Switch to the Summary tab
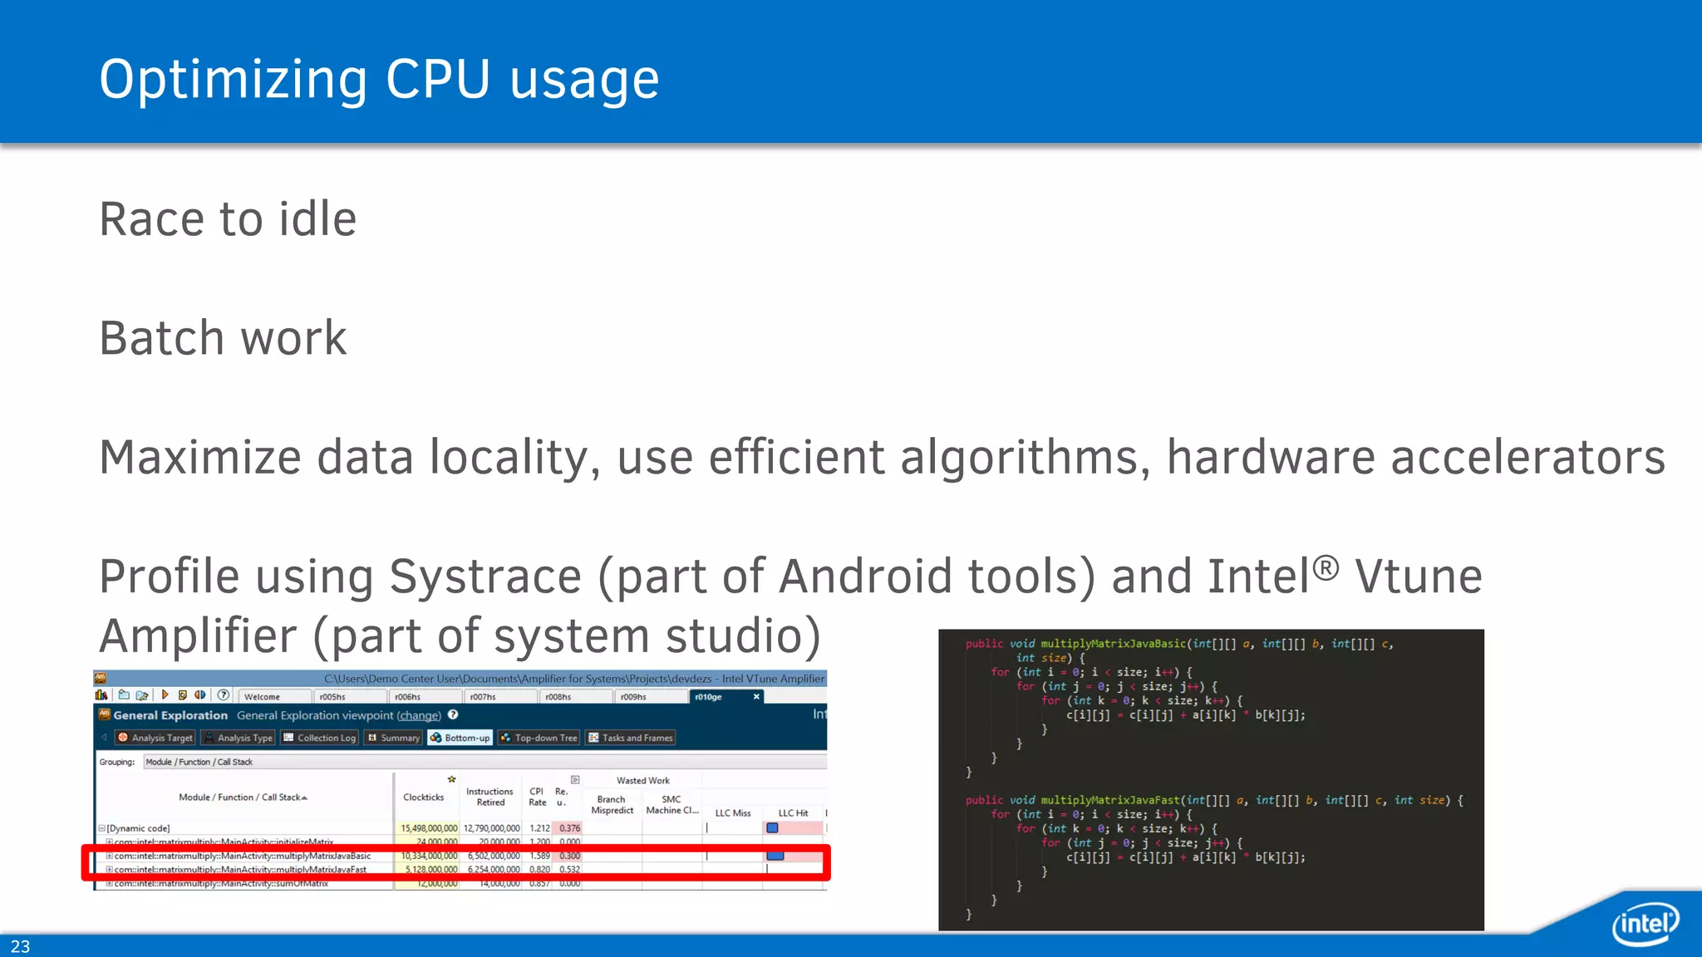 point(394,738)
